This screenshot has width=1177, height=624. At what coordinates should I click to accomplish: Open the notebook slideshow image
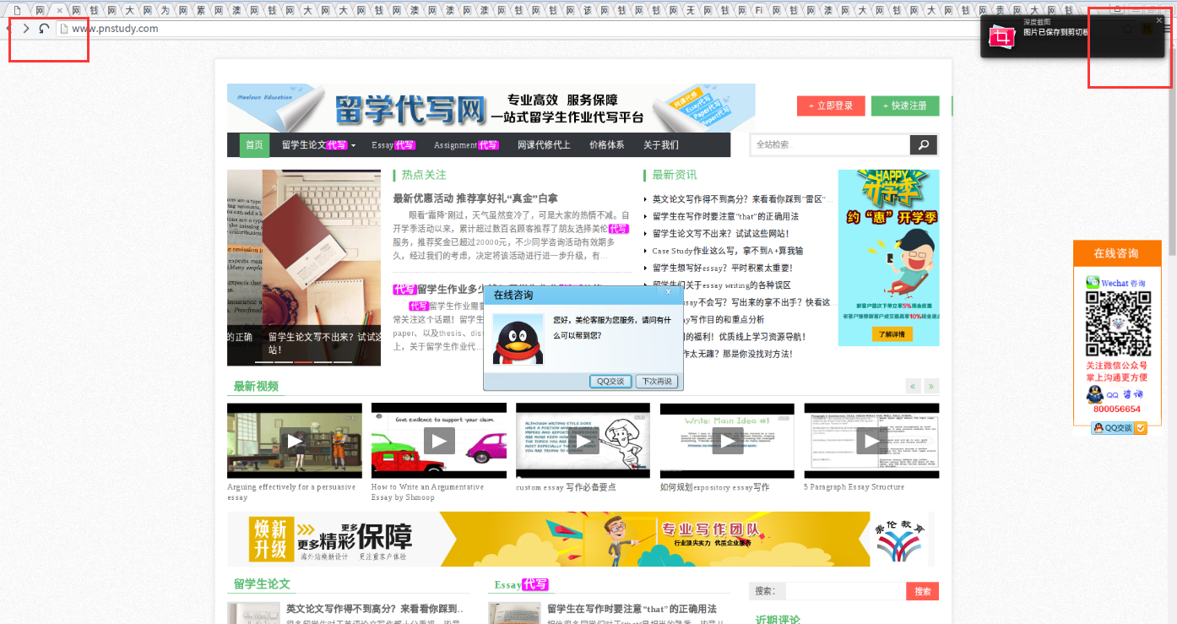tap(304, 268)
